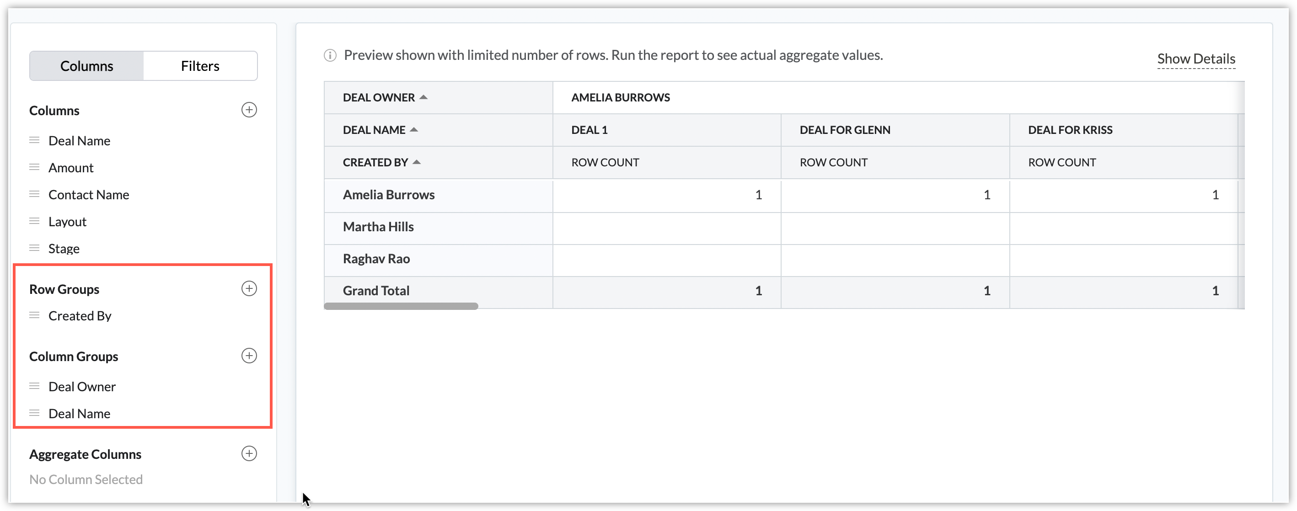
Task: Click the horizontal scrollbar under the table
Action: 401,306
